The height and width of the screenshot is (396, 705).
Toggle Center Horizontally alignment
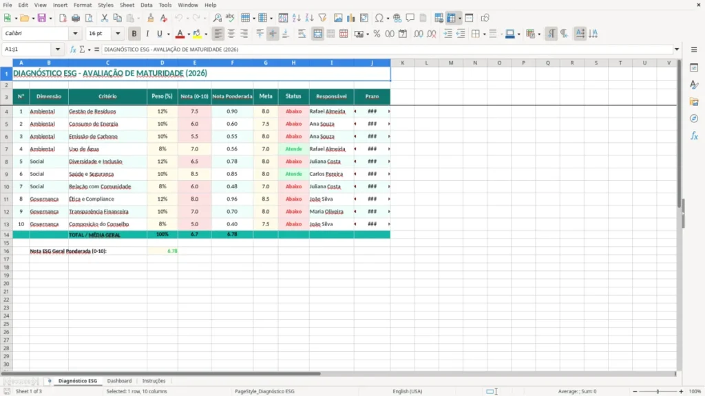point(231,34)
